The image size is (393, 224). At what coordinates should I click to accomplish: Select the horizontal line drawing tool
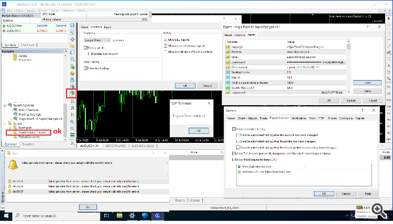click(x=389, y=40)
